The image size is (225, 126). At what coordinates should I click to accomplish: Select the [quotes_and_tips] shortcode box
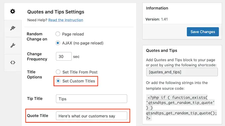point(182,72)
